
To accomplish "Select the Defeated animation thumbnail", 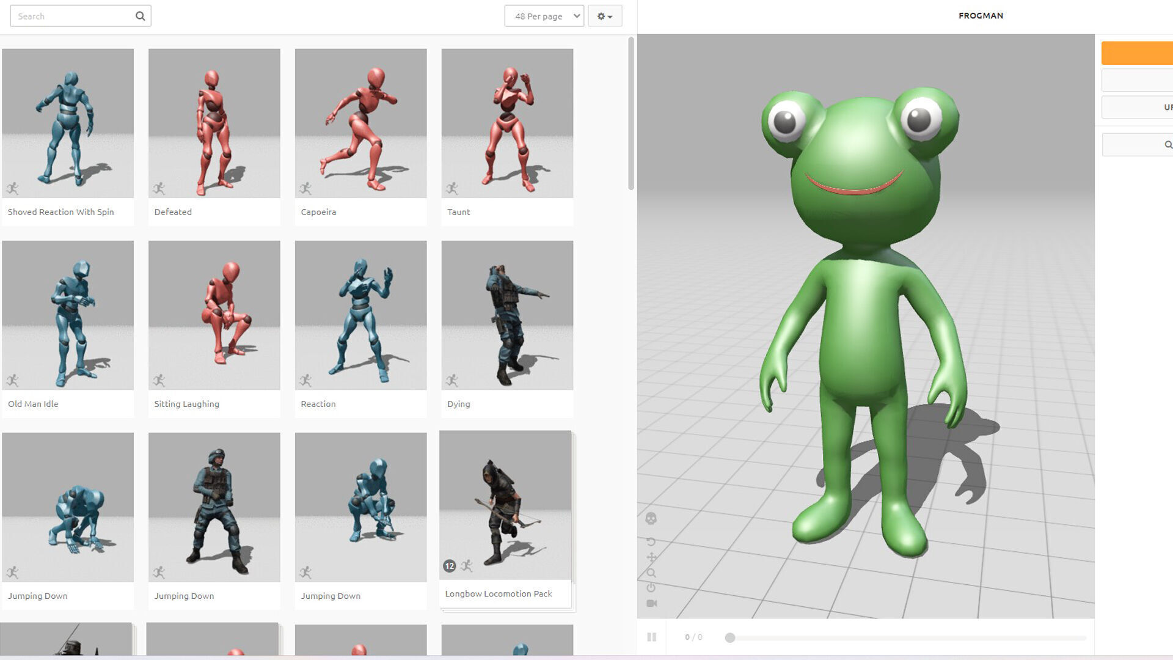I will click(214, 123).
